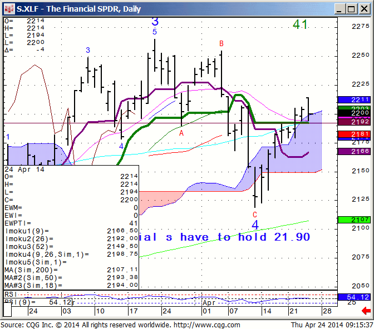Click the red 2181 price label
The height and width of the screenshot is (329, 374).
354,134
